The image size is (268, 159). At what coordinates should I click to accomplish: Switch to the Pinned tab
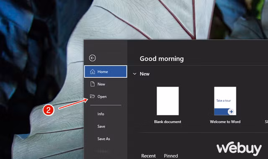[171, 156]
